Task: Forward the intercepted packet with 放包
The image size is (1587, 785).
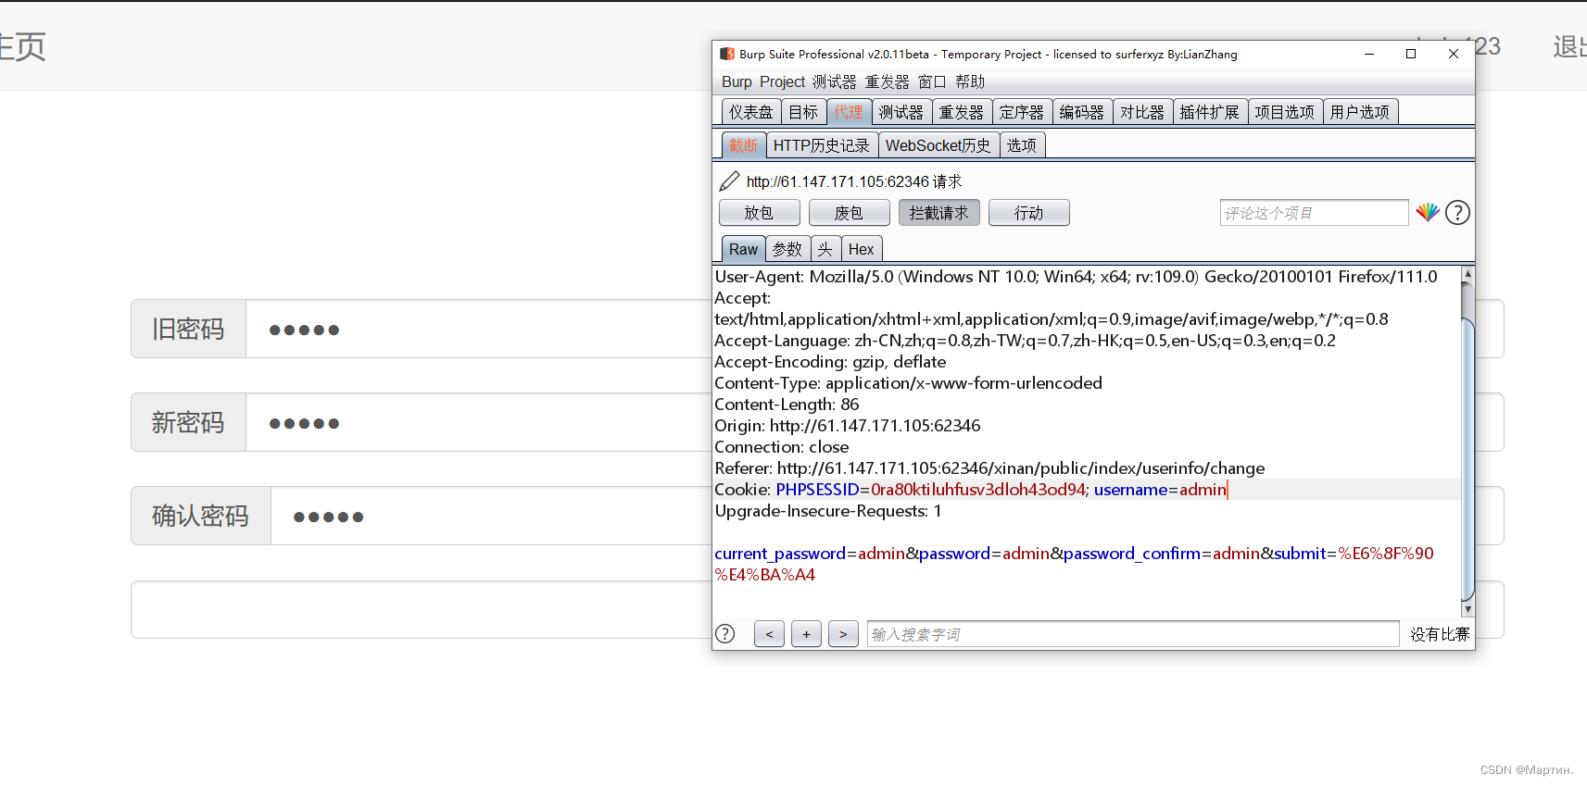Action: [760, 213]
